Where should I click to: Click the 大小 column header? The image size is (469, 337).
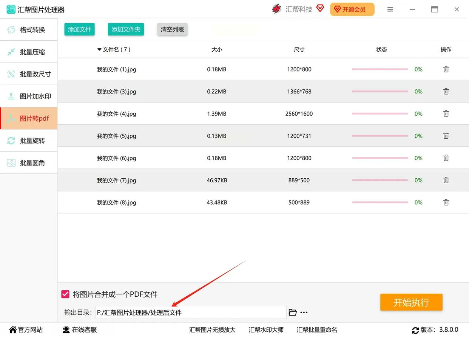point(217,49)
